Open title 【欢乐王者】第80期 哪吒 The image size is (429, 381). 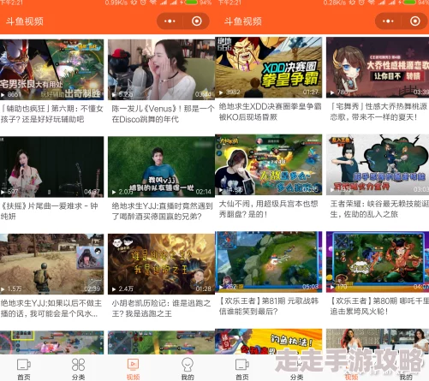coord(379,307)
